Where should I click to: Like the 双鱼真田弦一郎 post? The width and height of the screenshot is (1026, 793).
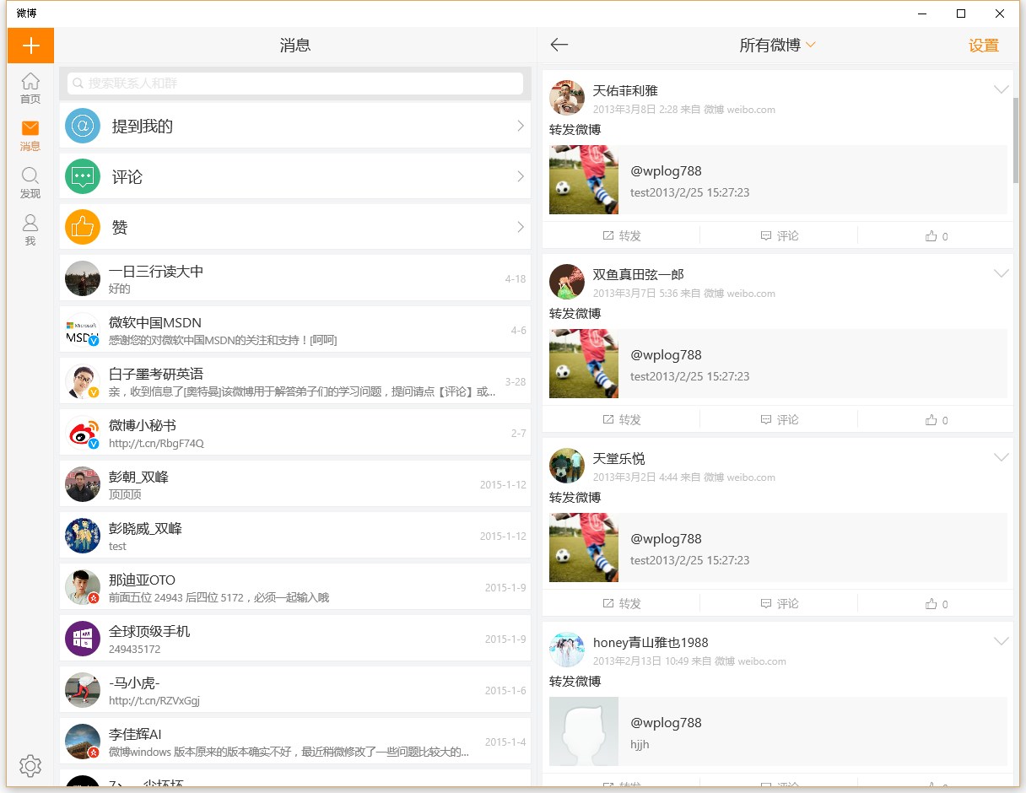coord(937,420)
